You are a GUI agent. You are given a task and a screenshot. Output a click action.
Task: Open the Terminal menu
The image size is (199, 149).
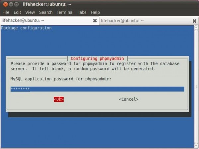click(65, 12)
